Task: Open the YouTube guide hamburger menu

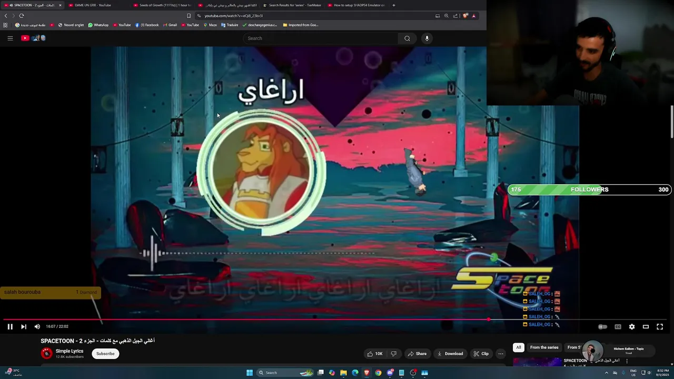Action: (x=10, y=38)
